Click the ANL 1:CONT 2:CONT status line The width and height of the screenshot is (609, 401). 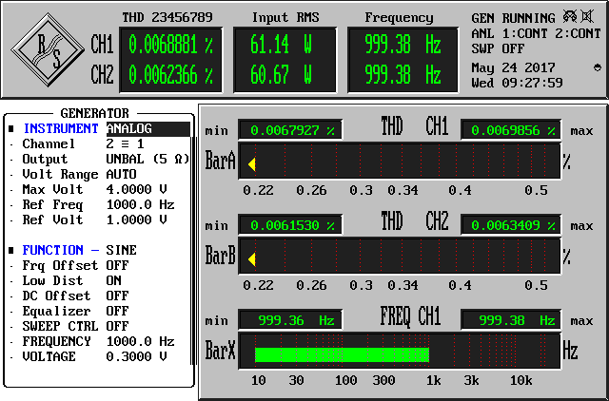point(536,33)
